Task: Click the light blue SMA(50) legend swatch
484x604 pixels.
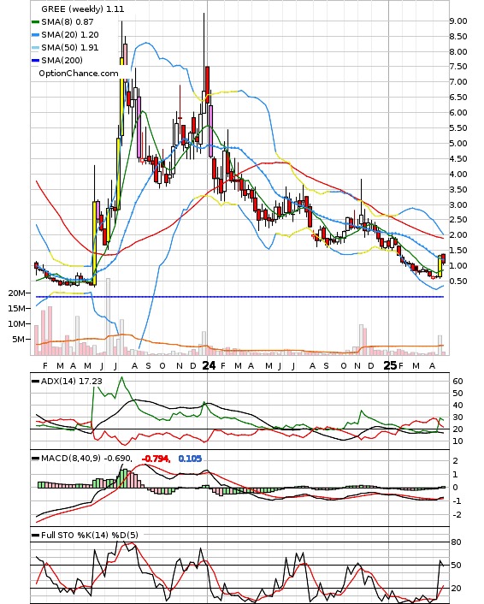Action: click(35, 48)
